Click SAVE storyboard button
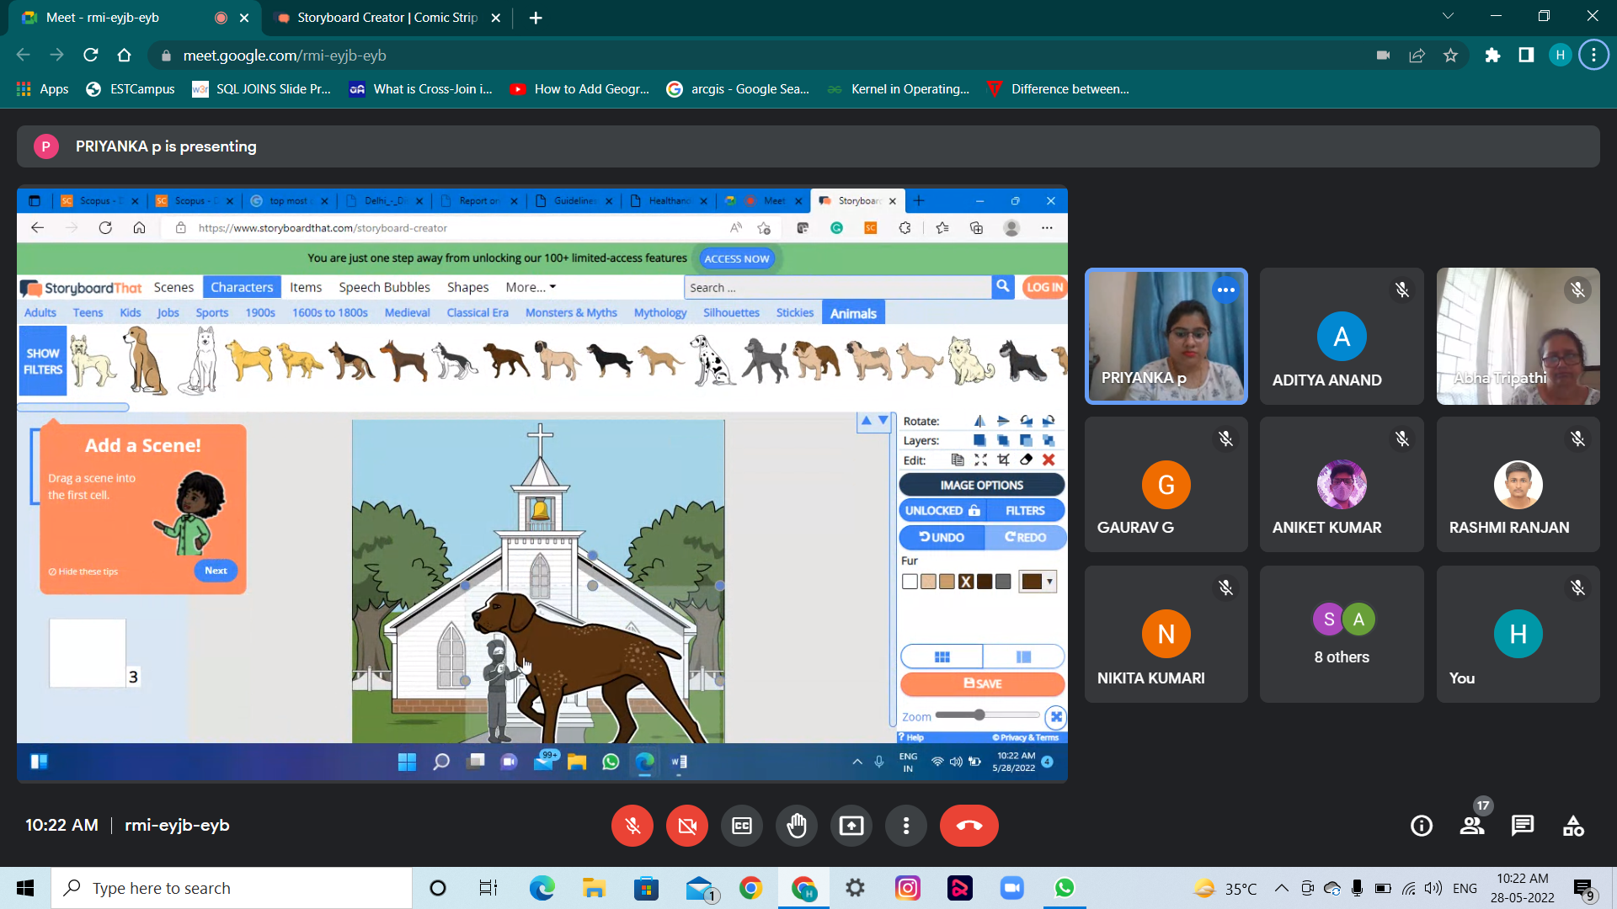This screenshot has height=909, width=1617. 982,683
